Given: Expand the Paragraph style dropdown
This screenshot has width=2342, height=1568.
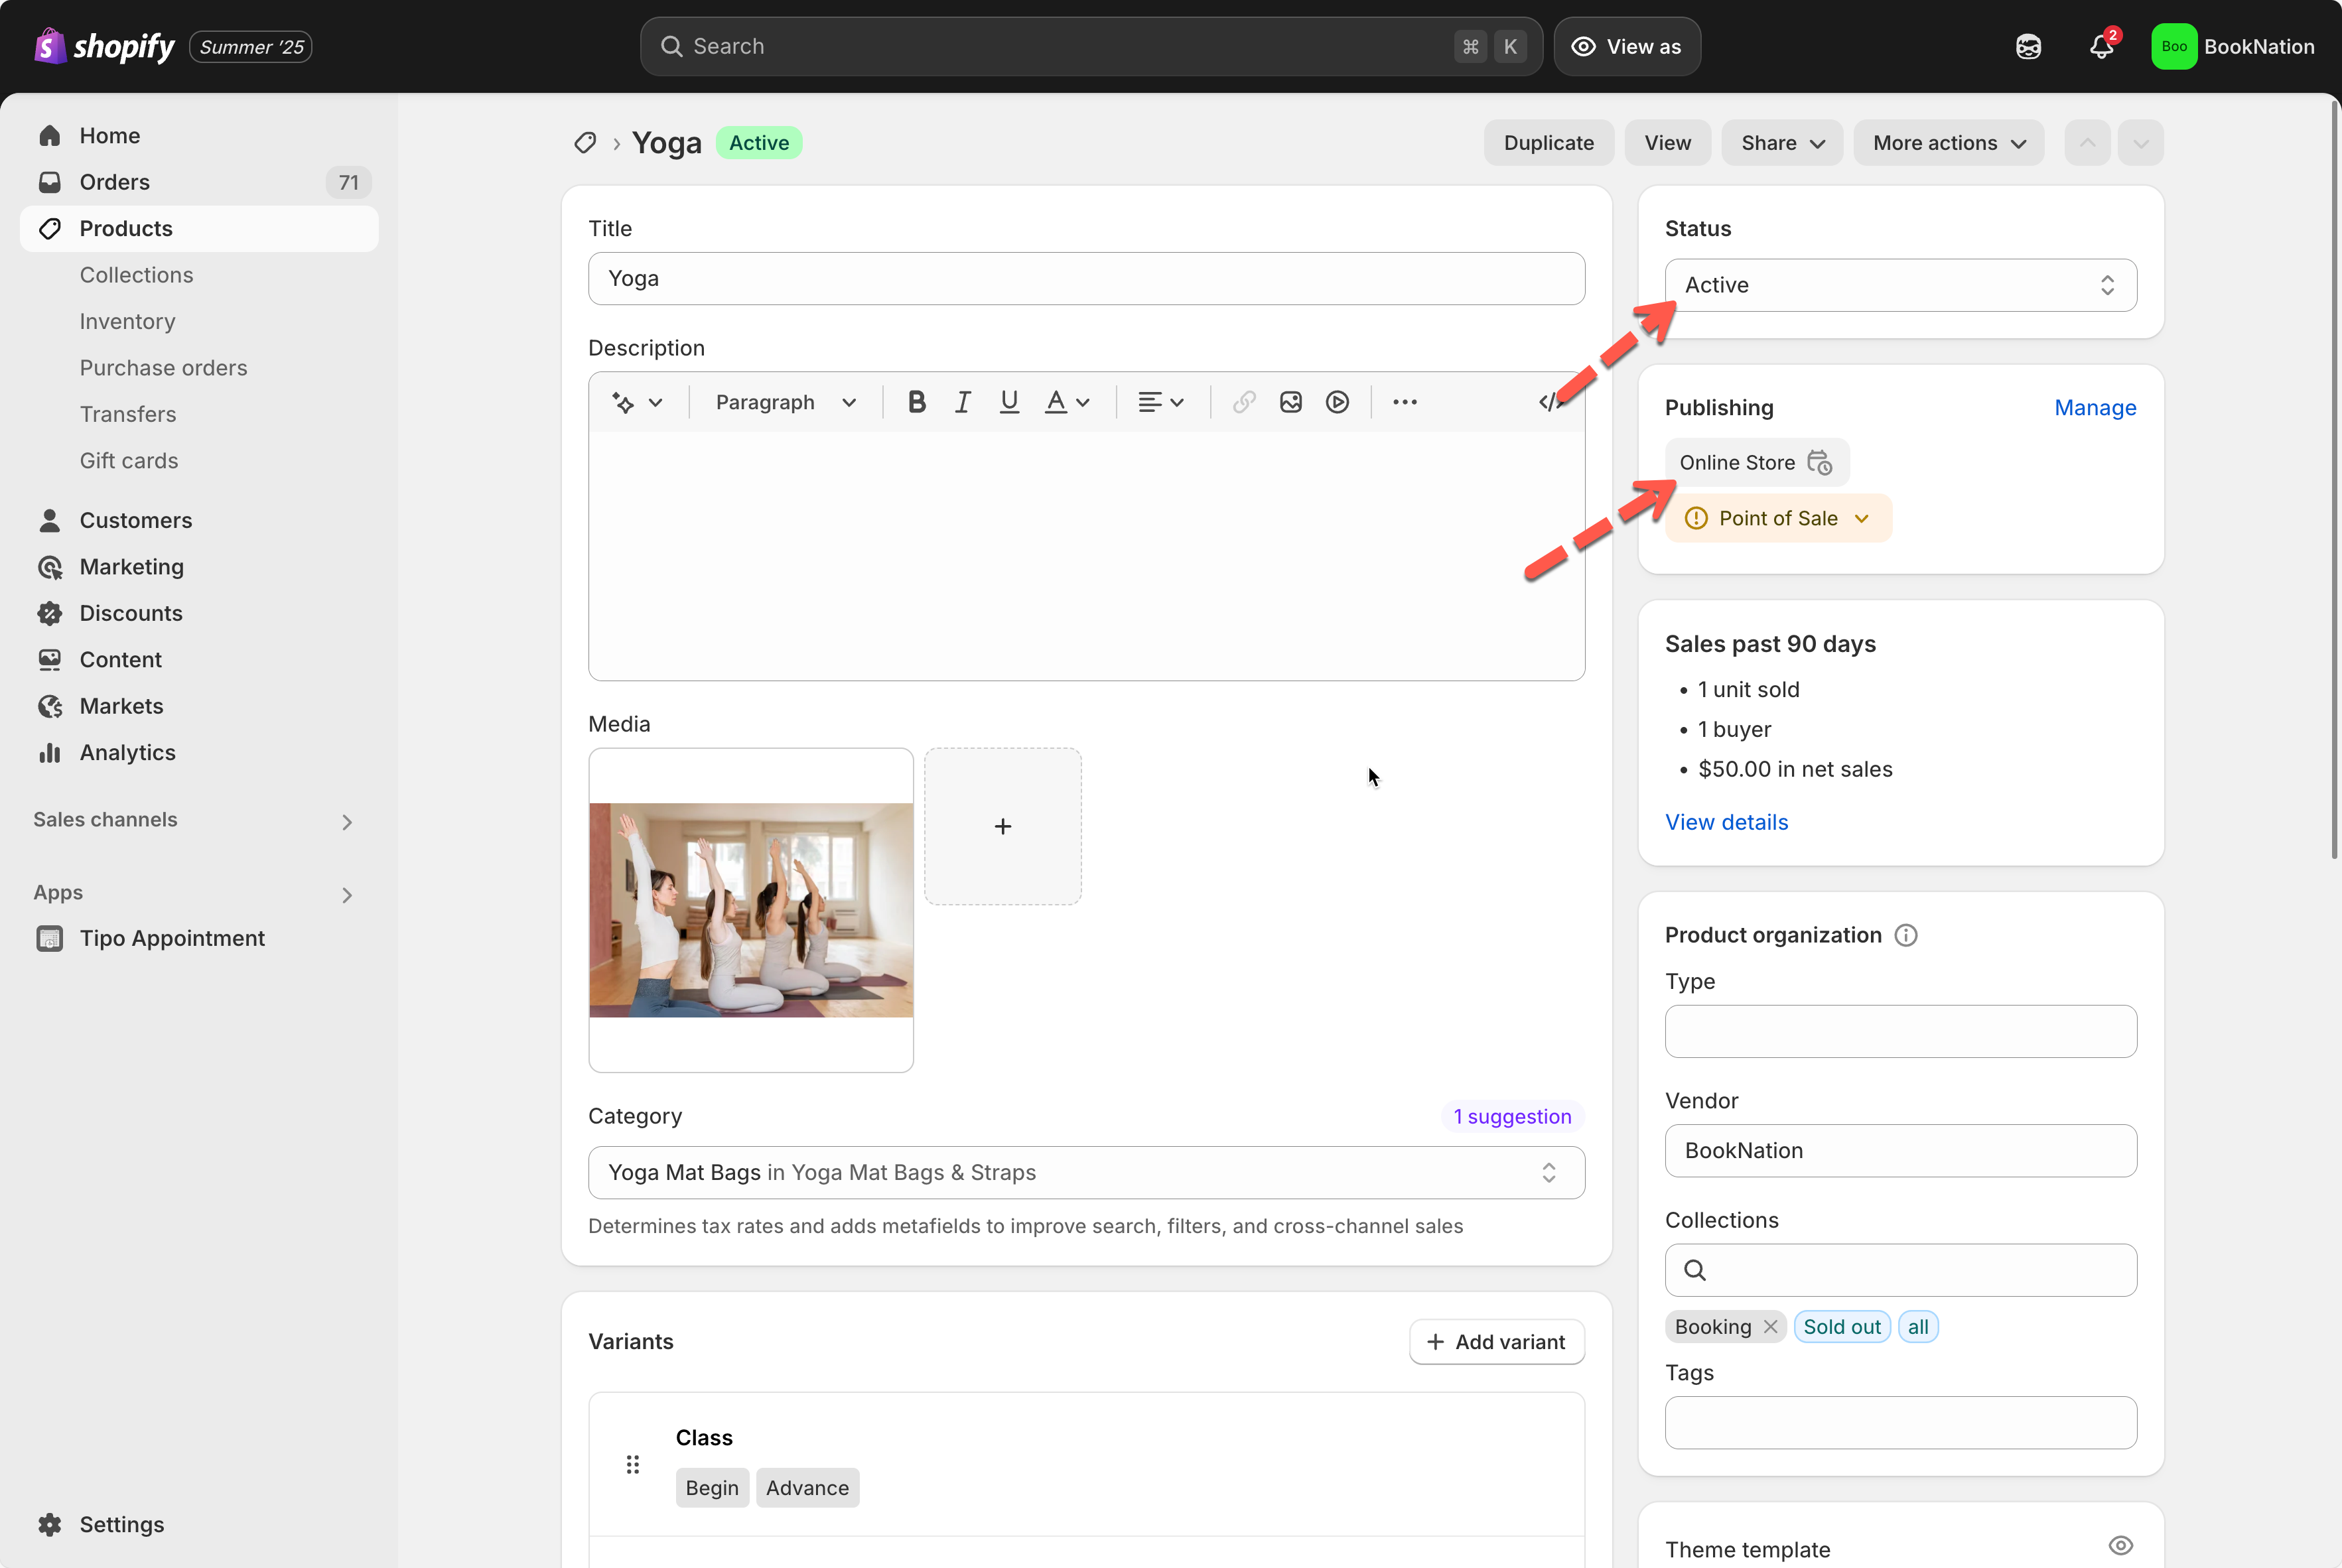Looking at the screenshot, I should tap(785, 402).
